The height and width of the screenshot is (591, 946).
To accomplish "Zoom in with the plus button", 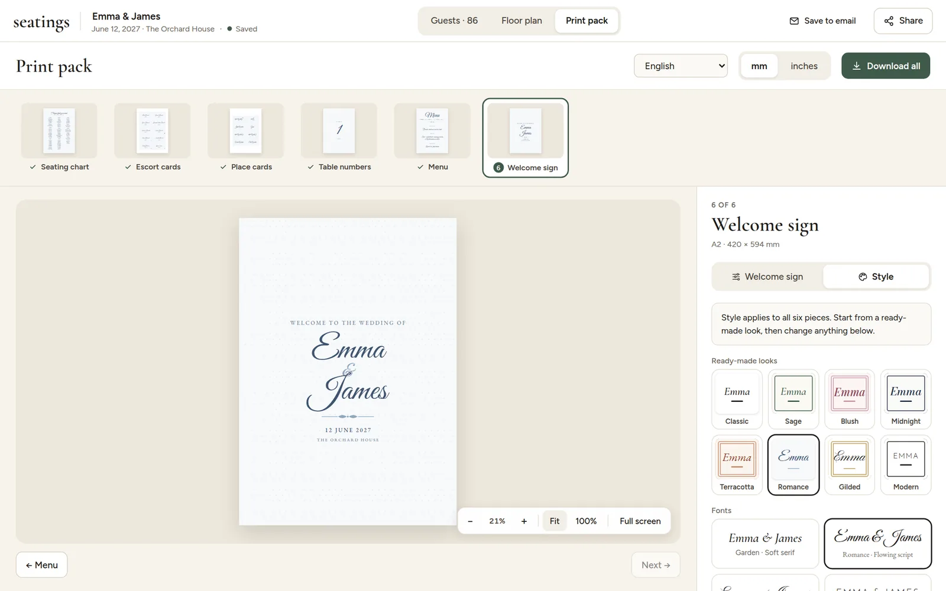I will click(524, 521).
